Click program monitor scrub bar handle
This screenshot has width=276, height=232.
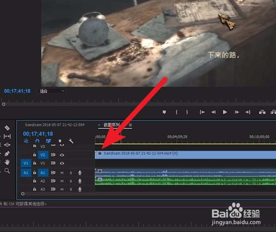coord(4,104)
